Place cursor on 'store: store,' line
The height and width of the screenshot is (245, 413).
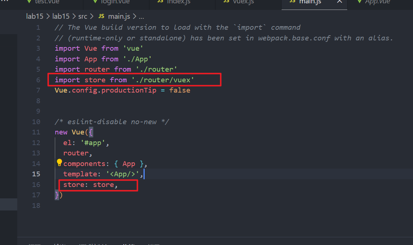point(90,185)
